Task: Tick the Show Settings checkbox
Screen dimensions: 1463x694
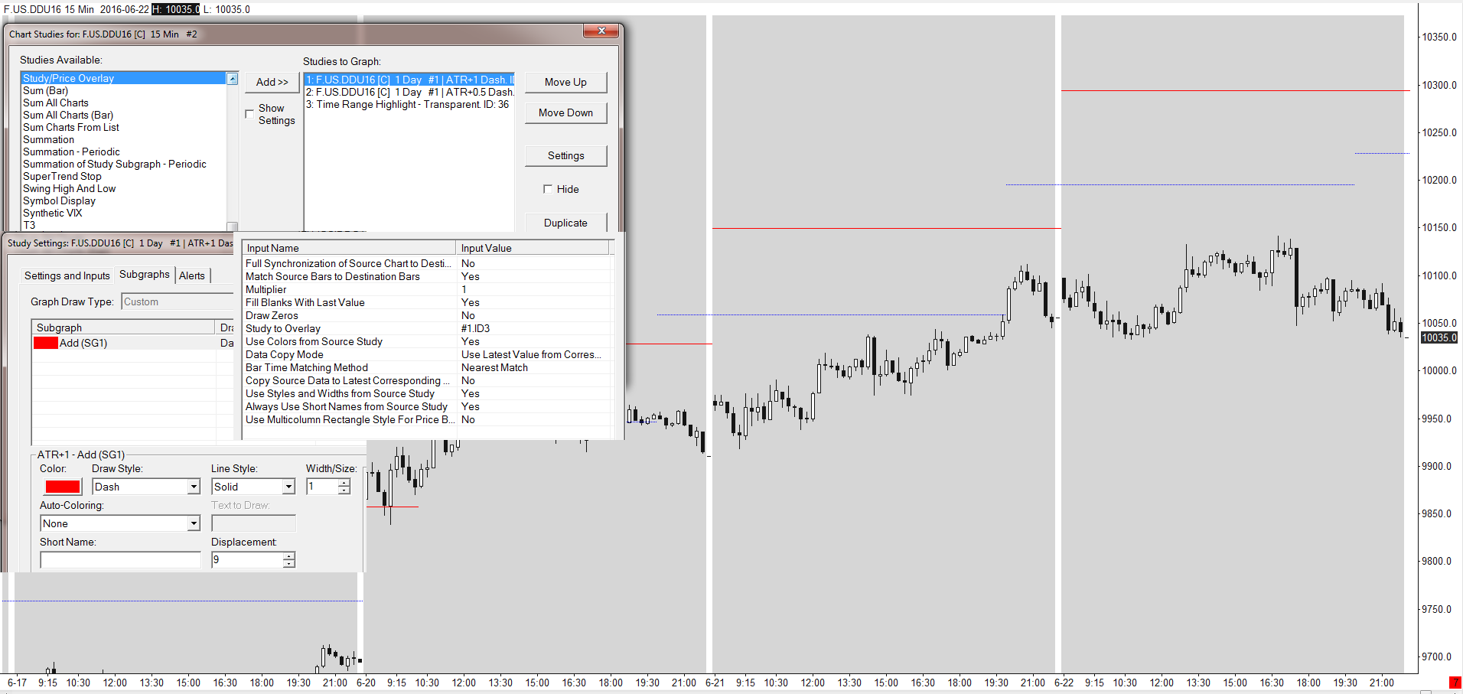Action: click(249, 114)
